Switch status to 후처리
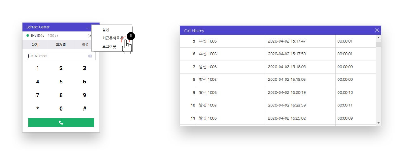Image resolution: width=407 pixels, height=155 pixels. 61,45
